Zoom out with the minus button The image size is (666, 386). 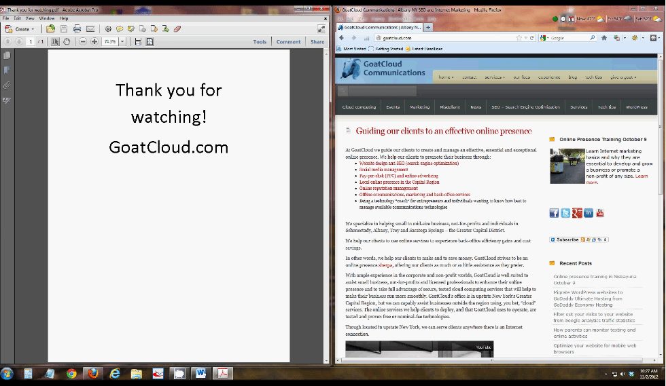[83, 41]
